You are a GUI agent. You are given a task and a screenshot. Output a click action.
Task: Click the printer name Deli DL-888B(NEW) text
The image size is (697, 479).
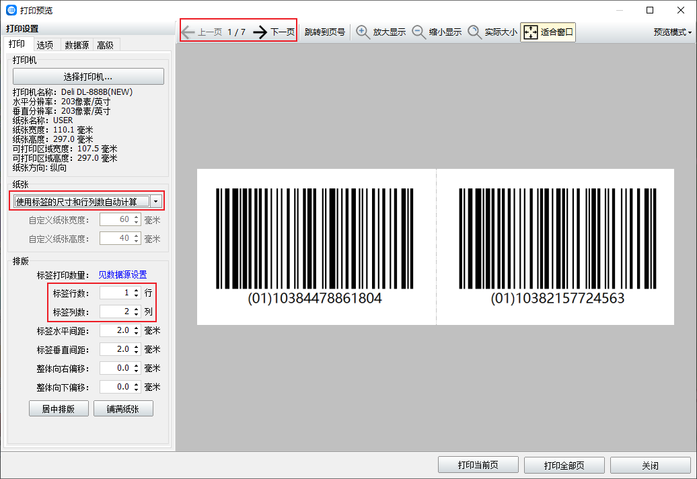(97, 92)
